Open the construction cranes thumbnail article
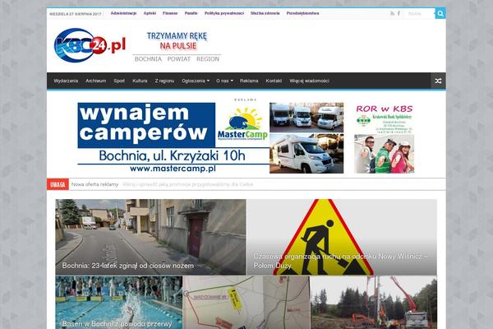The height and width of the screenshot is (329, 493). (x=374, y=303)
